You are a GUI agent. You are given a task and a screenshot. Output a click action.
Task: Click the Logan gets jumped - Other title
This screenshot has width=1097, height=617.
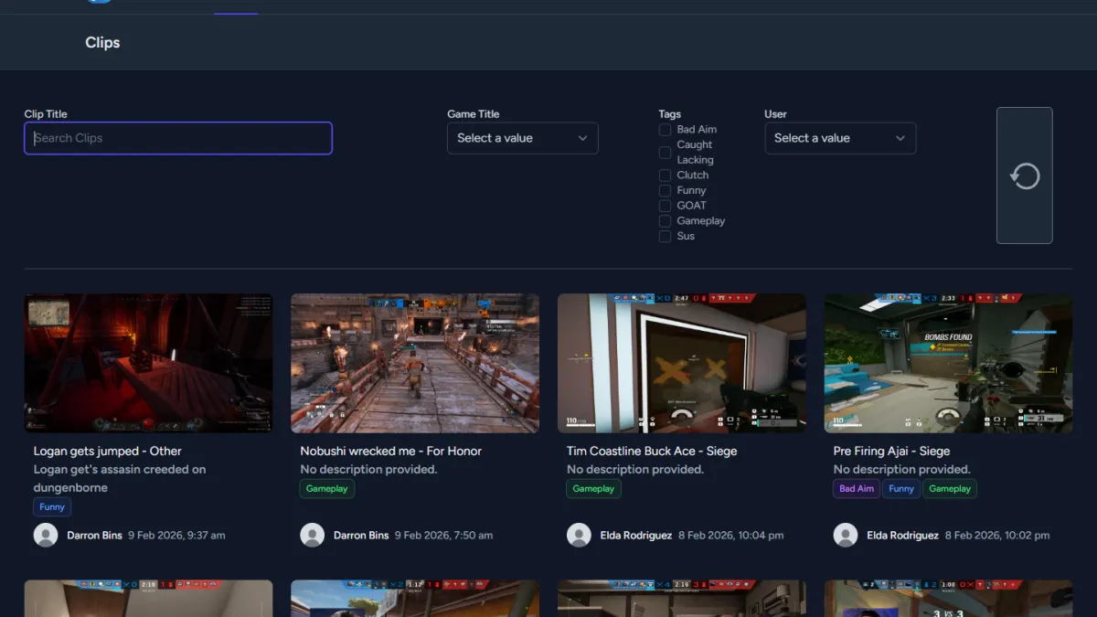click(x=108, y=451)
